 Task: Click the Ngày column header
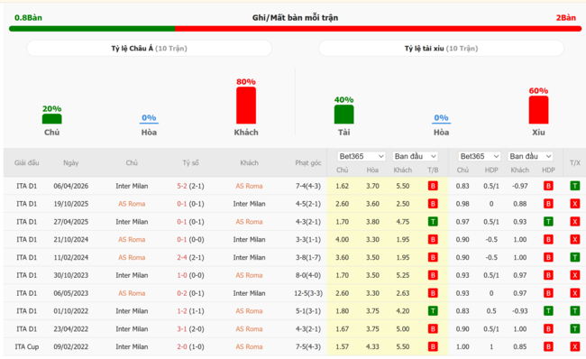click(x=70, y=162)
